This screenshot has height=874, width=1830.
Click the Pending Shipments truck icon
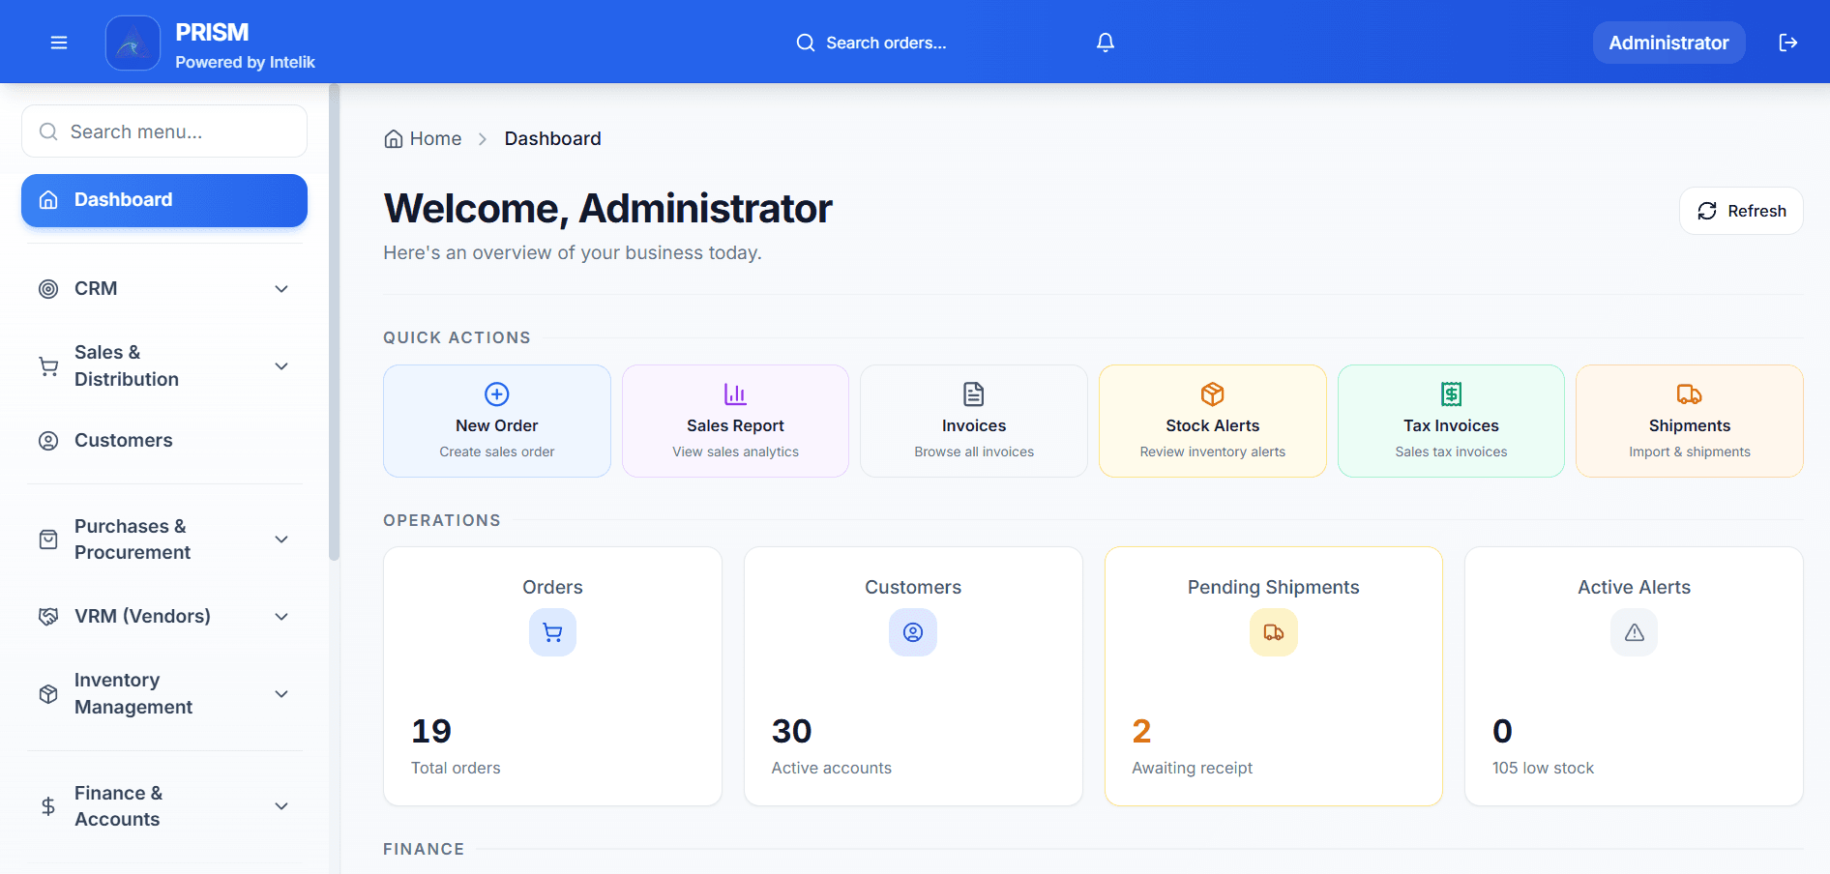pos(1273,632)
